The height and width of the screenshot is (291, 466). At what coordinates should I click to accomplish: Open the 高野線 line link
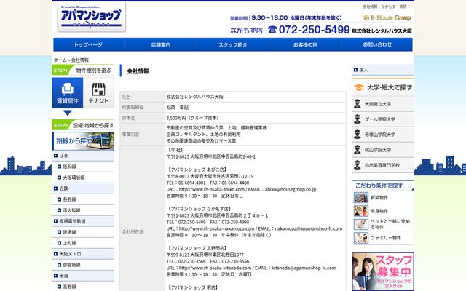coord(70,287)
